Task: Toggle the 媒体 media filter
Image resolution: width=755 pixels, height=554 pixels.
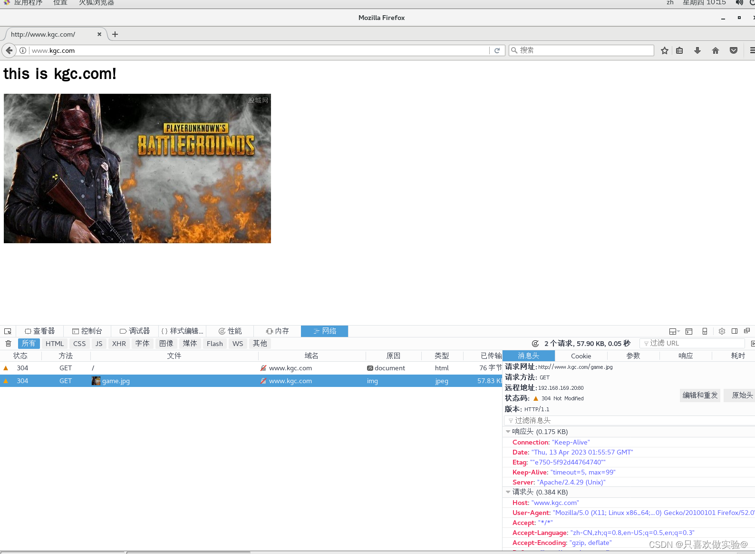Action: pos(190,344)
